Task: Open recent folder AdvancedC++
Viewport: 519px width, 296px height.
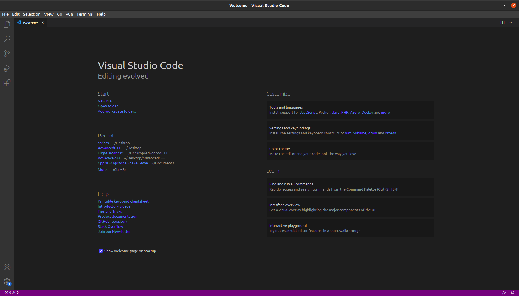Action: pos(109,148)
